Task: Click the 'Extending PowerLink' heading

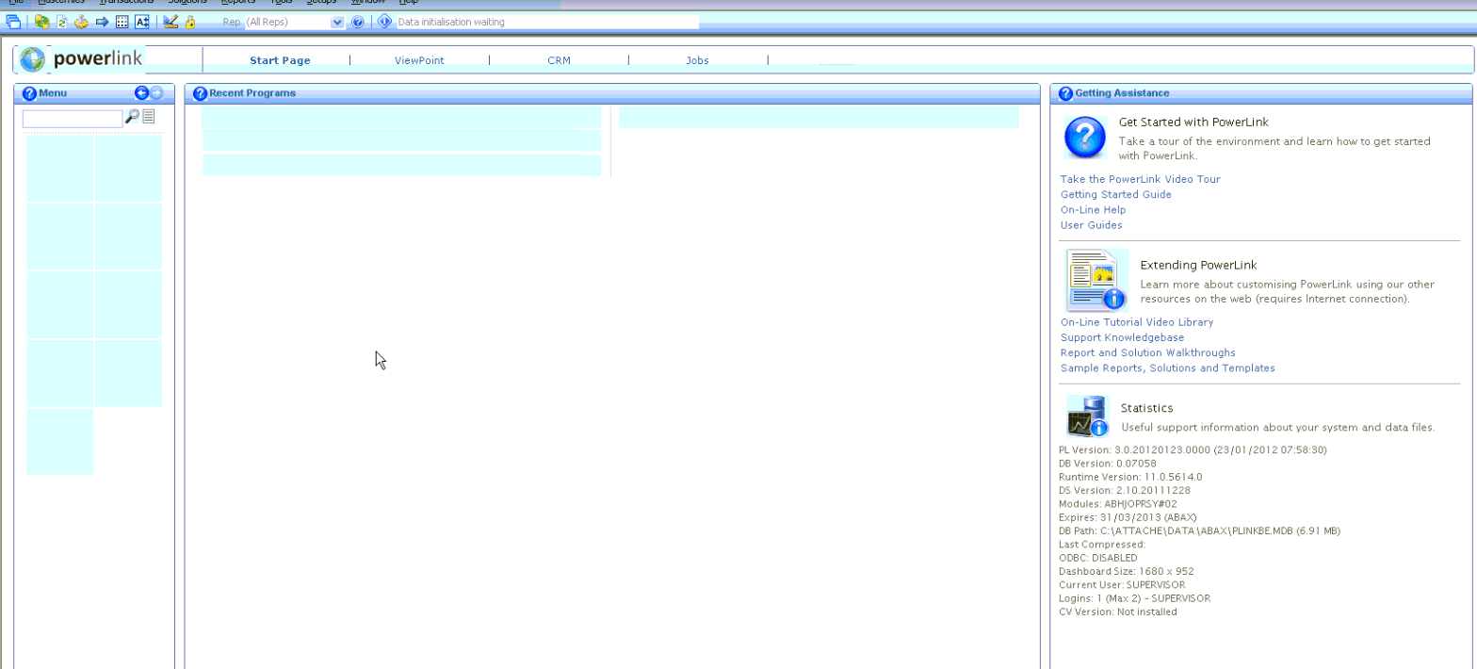Action: pyautogui.click(x=1198, y=266)
